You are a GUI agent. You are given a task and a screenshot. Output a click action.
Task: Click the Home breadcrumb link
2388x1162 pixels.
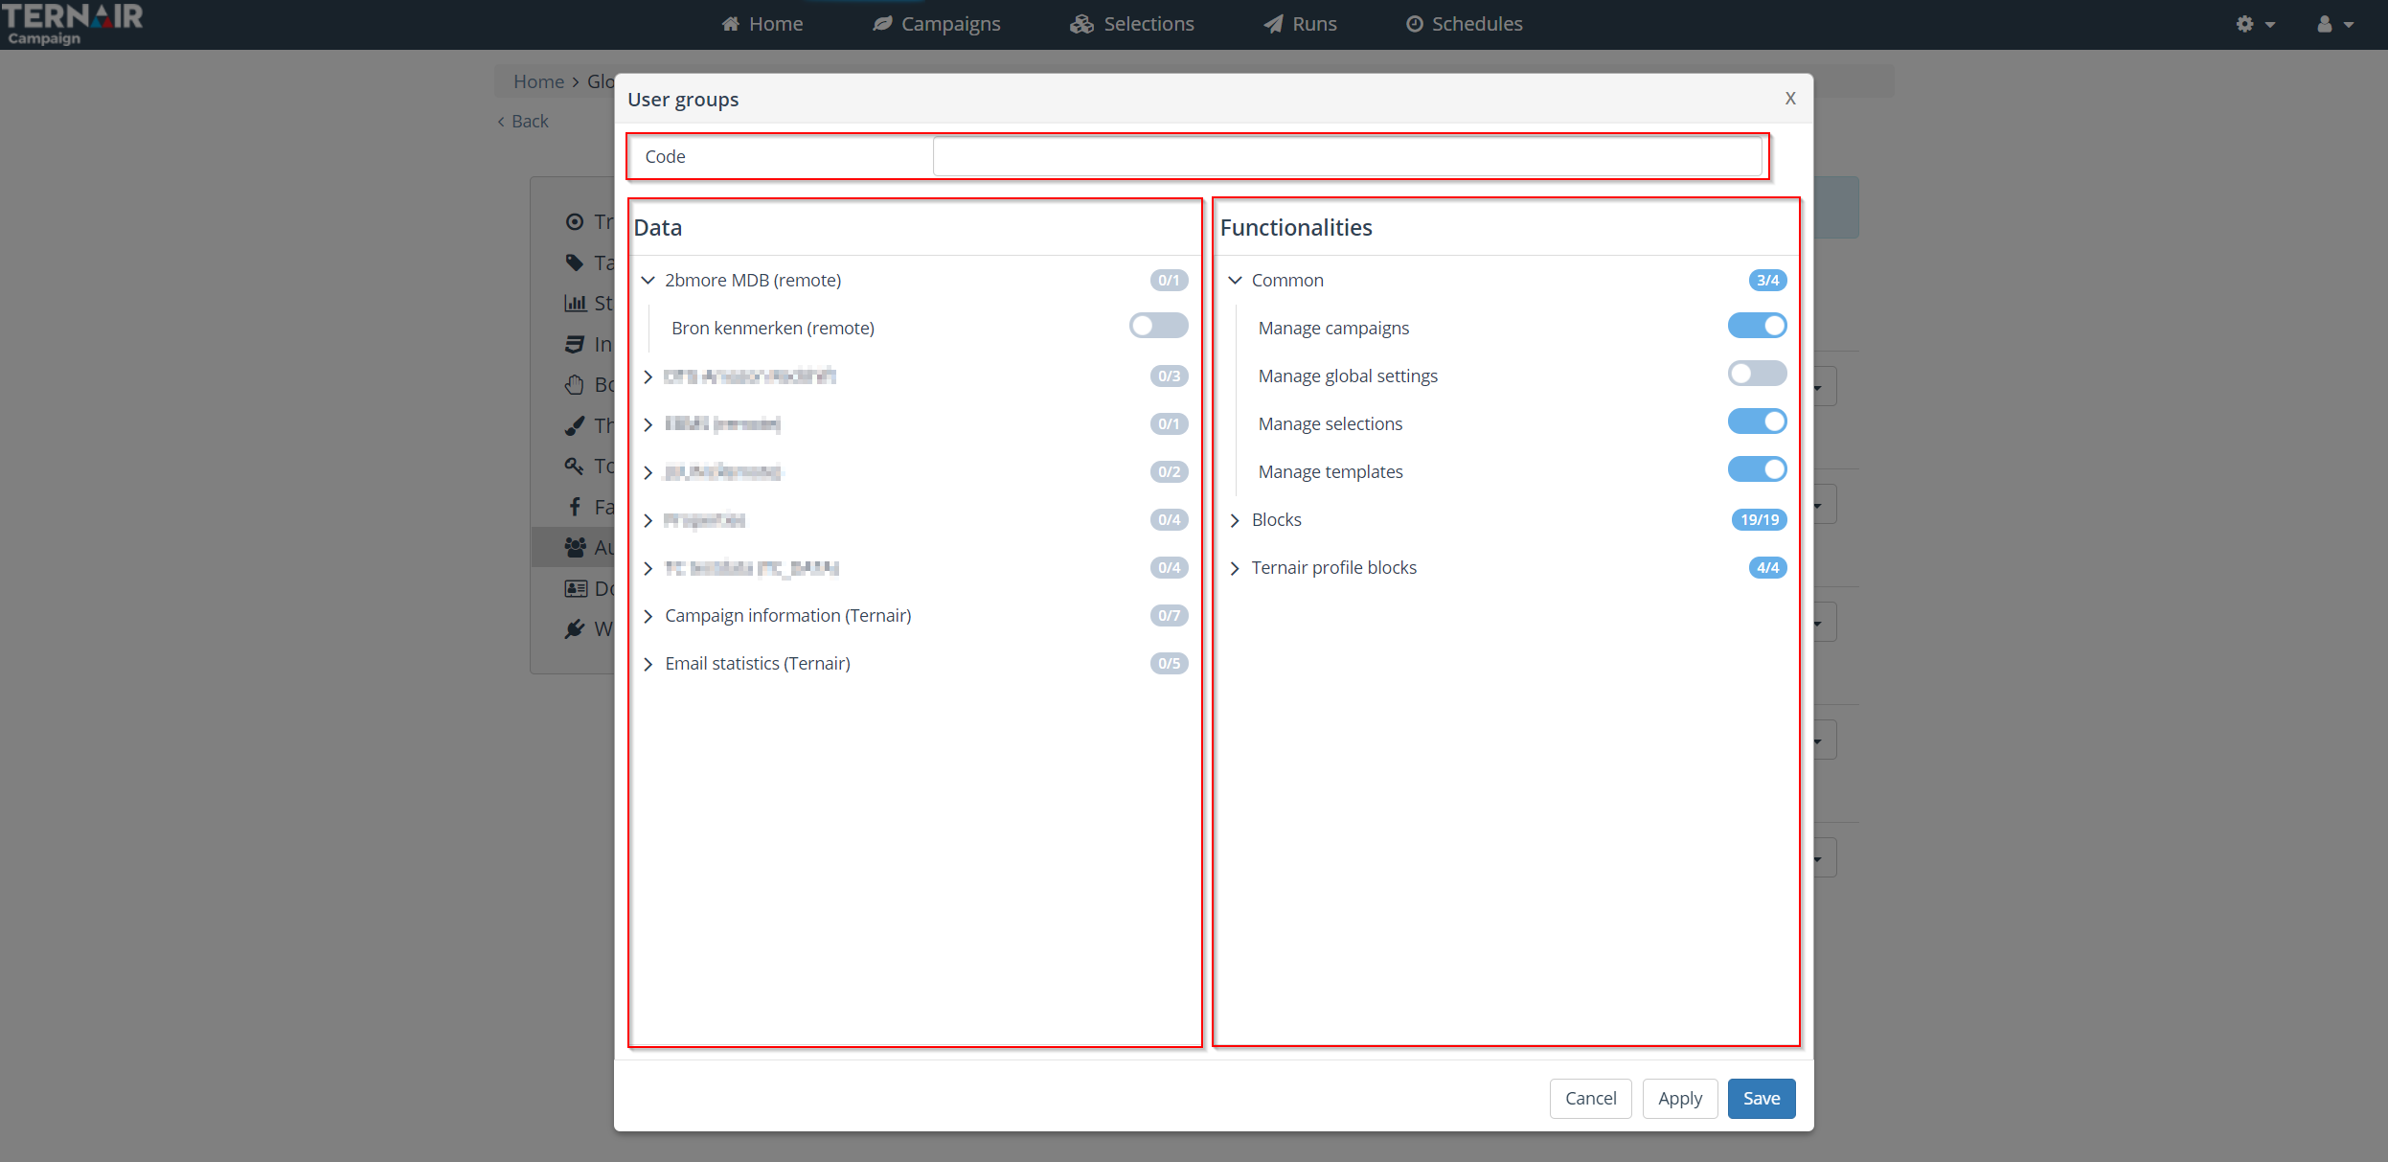(x=538, y=81)
